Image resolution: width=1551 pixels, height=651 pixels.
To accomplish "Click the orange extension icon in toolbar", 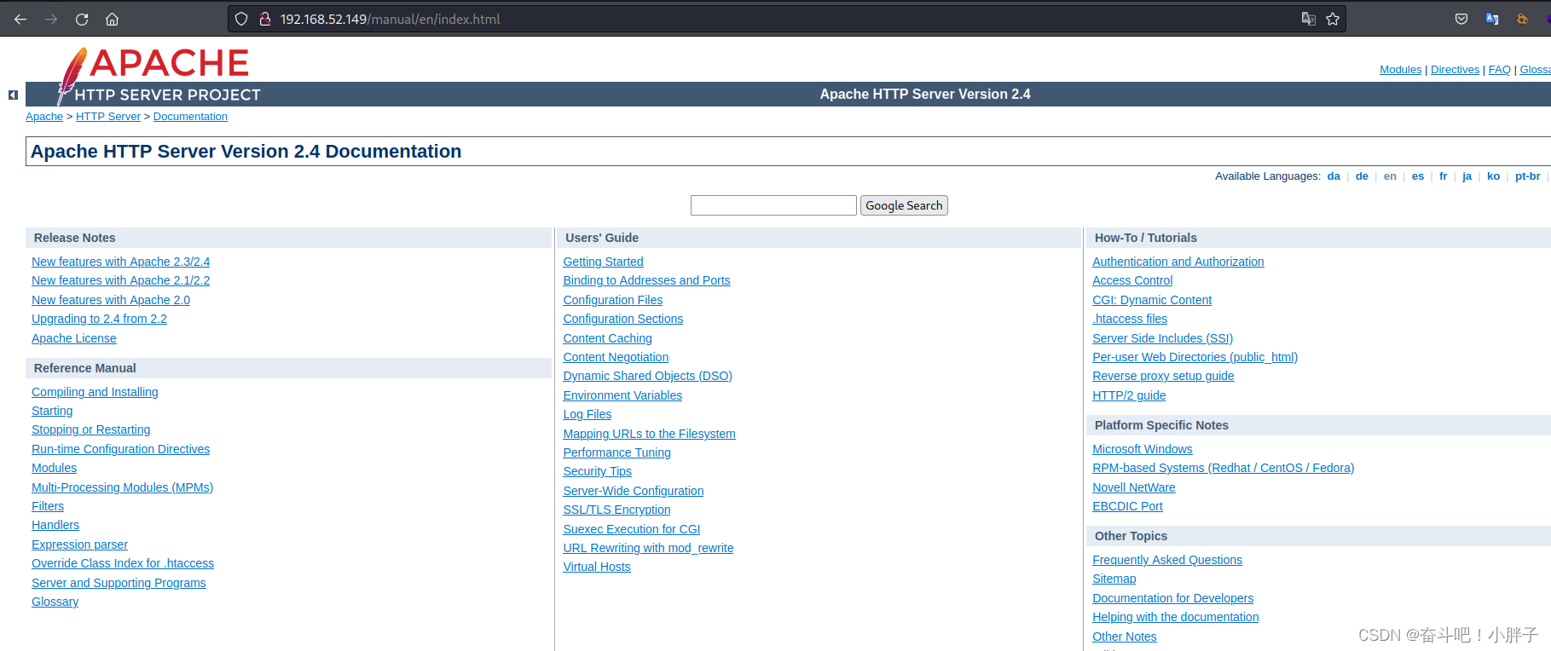I will 1522,19.
